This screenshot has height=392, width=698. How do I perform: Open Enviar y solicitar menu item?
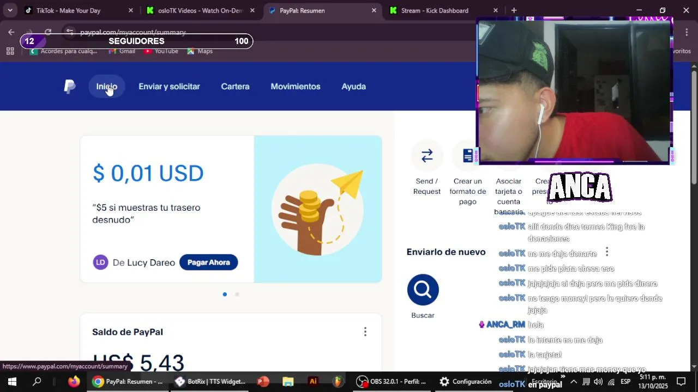169,87
